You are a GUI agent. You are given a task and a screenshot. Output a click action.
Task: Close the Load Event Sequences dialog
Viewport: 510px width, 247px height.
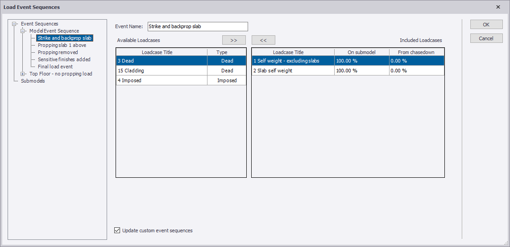point(498,7)
